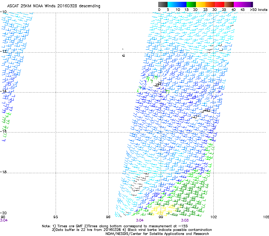Click the legend label '45'
Viewport: 269px width, 236px height.
pos(242,10)
